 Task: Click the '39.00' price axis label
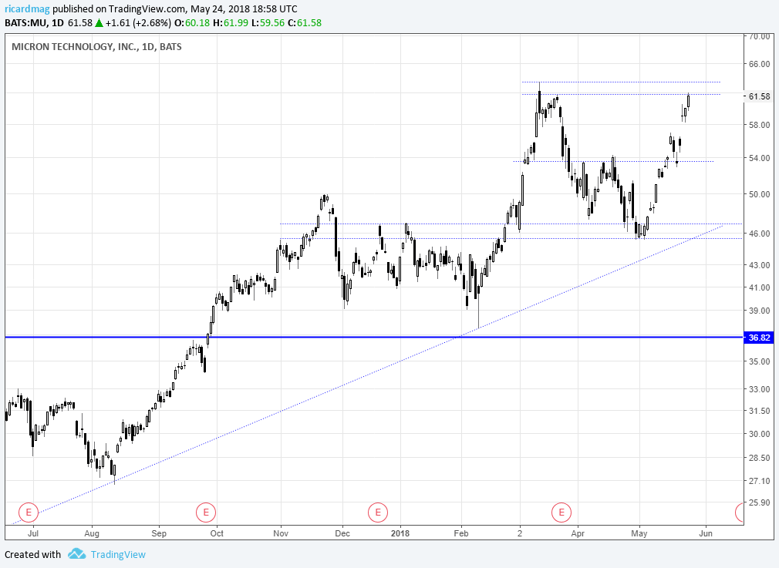tap(760, 311)
